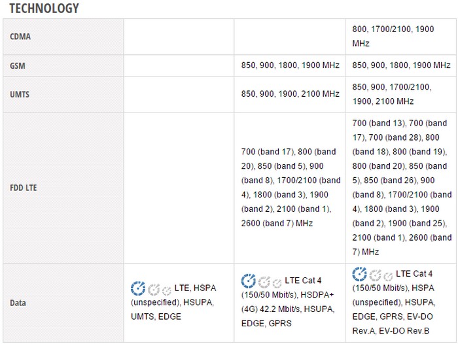Image resolution: width=458 pixels, height=344 pixels.
Task: Click the blue speed gauge icon in the last Data cell
Action: [360, 273]
